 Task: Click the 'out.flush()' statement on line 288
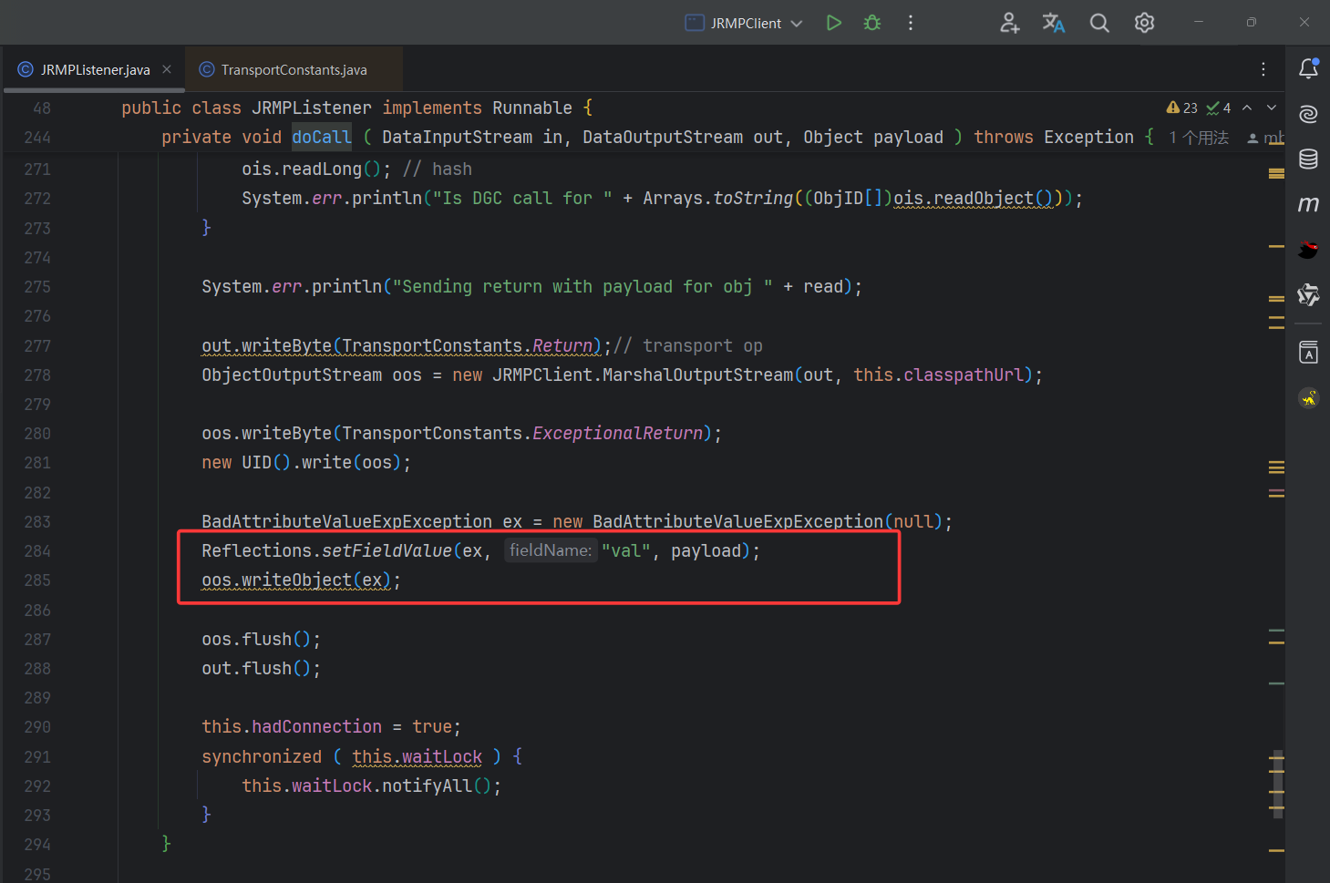tap(261, 668)
